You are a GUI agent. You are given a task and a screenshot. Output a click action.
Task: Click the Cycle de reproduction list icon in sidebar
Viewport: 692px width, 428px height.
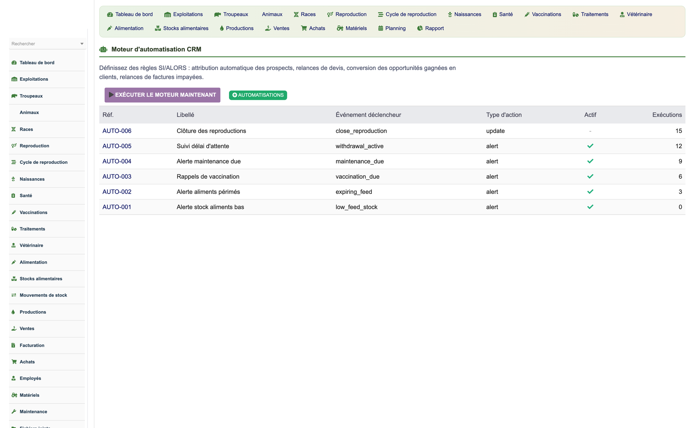pyautogui.click(x=14, y=162)
